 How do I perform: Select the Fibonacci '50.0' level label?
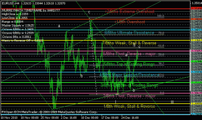click(x=161, y=54)
